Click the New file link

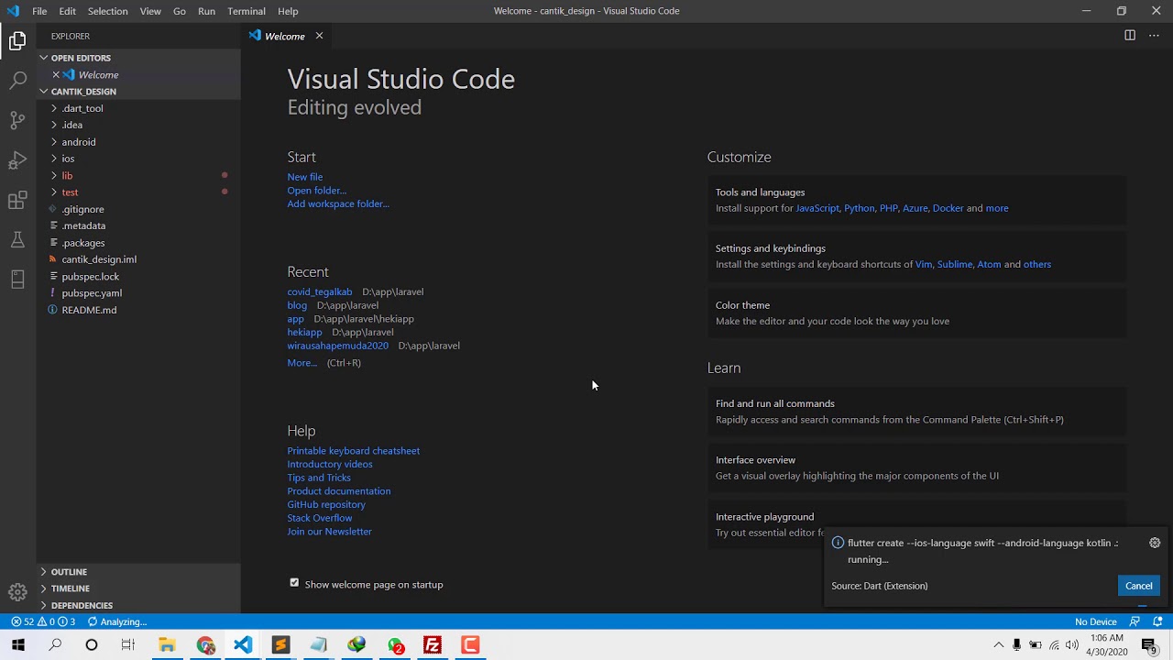pos(304,177)
